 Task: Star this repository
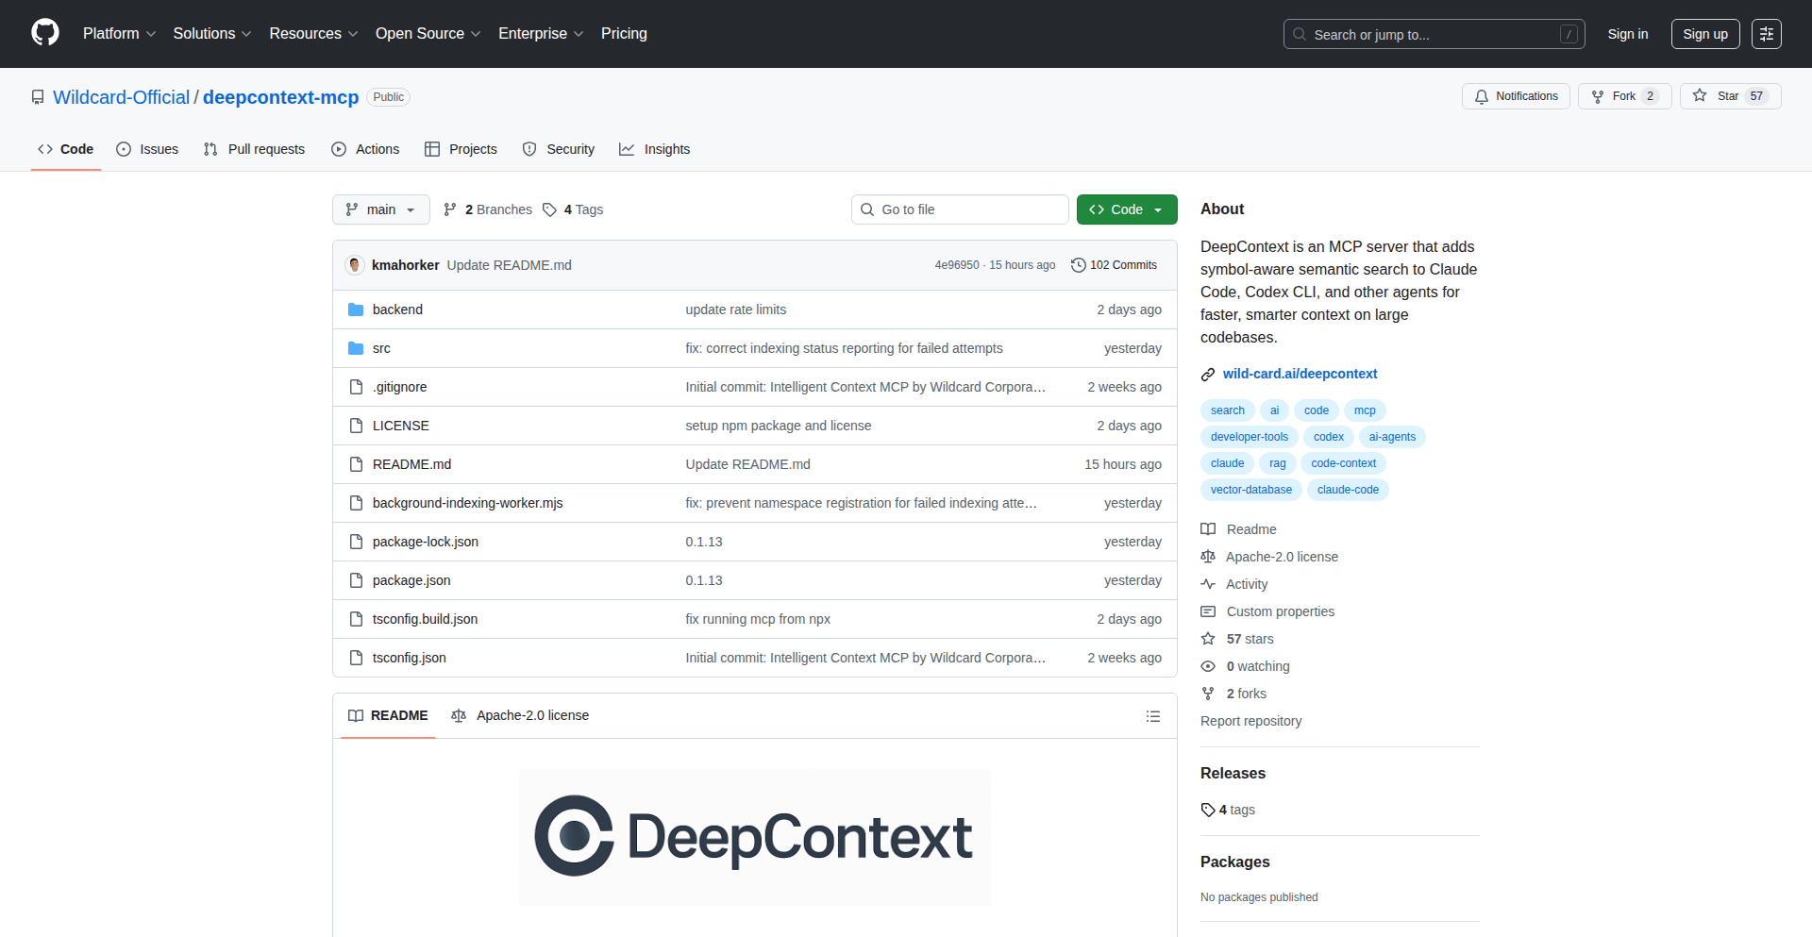point(1730,96)
